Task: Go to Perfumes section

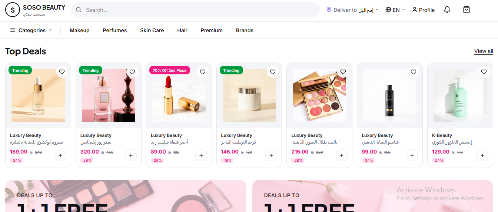Action: tap(115, 30)
